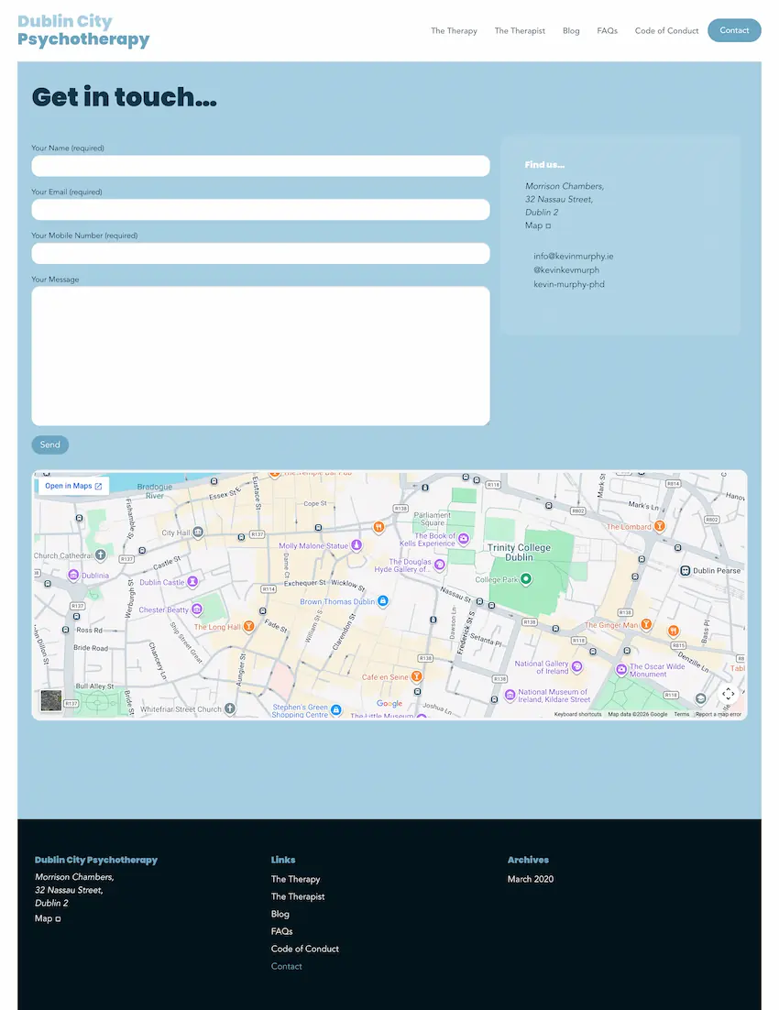The width and height of the screenshot is (779, 1010).
Task: Focus the Your Email input field
Action: [260, 209]
